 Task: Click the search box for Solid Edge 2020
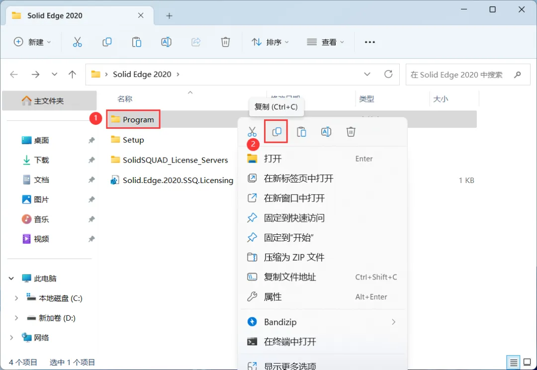[468, 74]
